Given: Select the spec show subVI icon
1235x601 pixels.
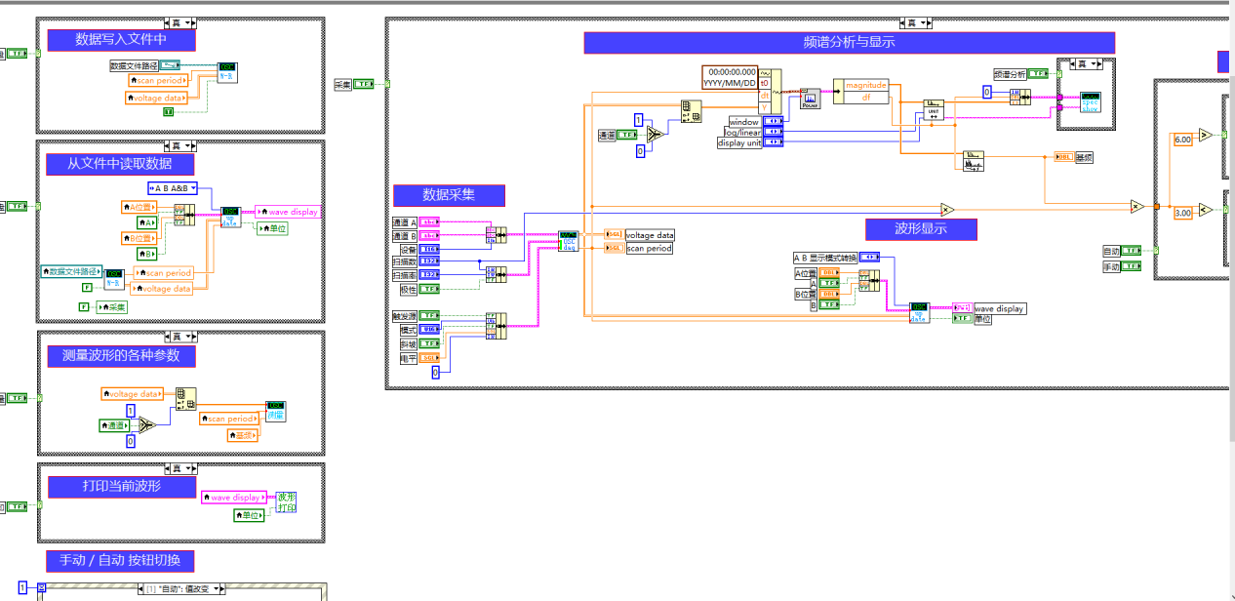Looking at the screenshot, I should point(1090,102).
